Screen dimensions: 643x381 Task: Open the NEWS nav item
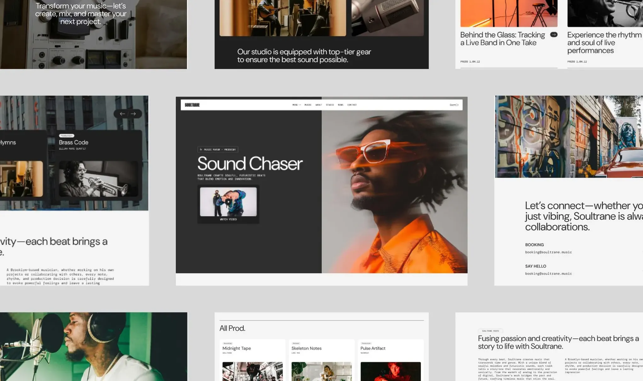pyautogui.click(x=340, y=105)
